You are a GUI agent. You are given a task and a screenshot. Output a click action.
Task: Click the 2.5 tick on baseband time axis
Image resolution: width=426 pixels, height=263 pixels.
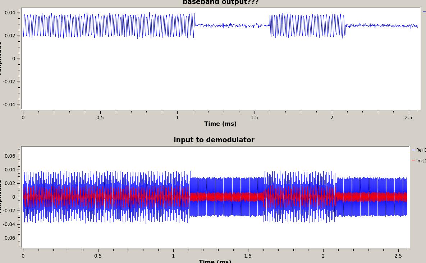point(408,117)
